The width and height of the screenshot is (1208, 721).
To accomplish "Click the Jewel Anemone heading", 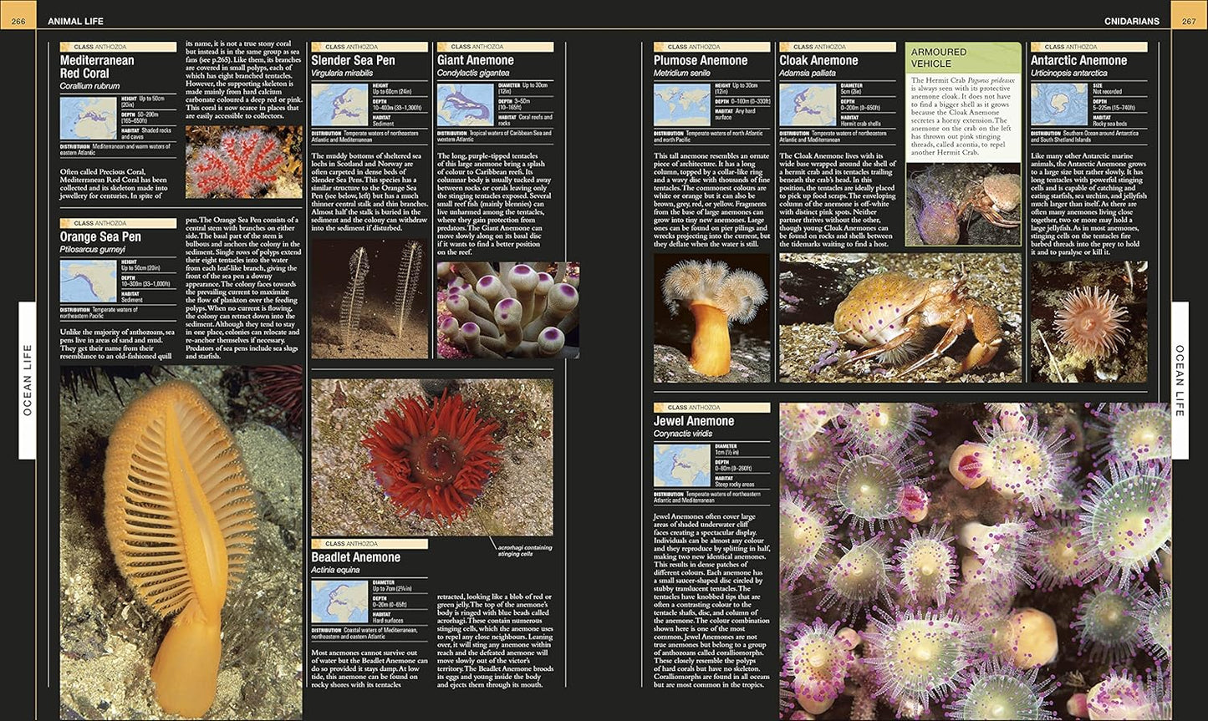I will pos(694,421).
